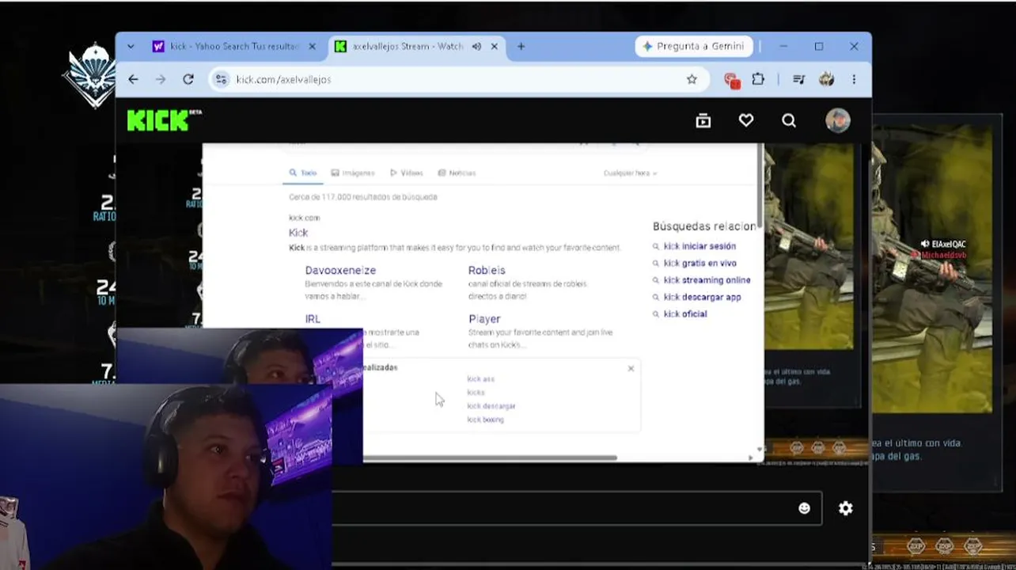Select the 'Noticias' search tab
Viewport: 1016px width, 570px height.
(x=457, y=173)
